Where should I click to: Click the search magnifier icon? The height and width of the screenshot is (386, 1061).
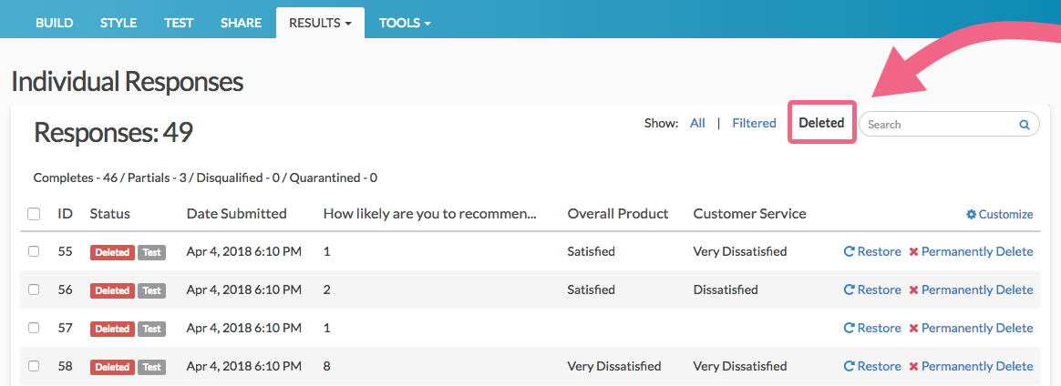(x=1024, y=125)
